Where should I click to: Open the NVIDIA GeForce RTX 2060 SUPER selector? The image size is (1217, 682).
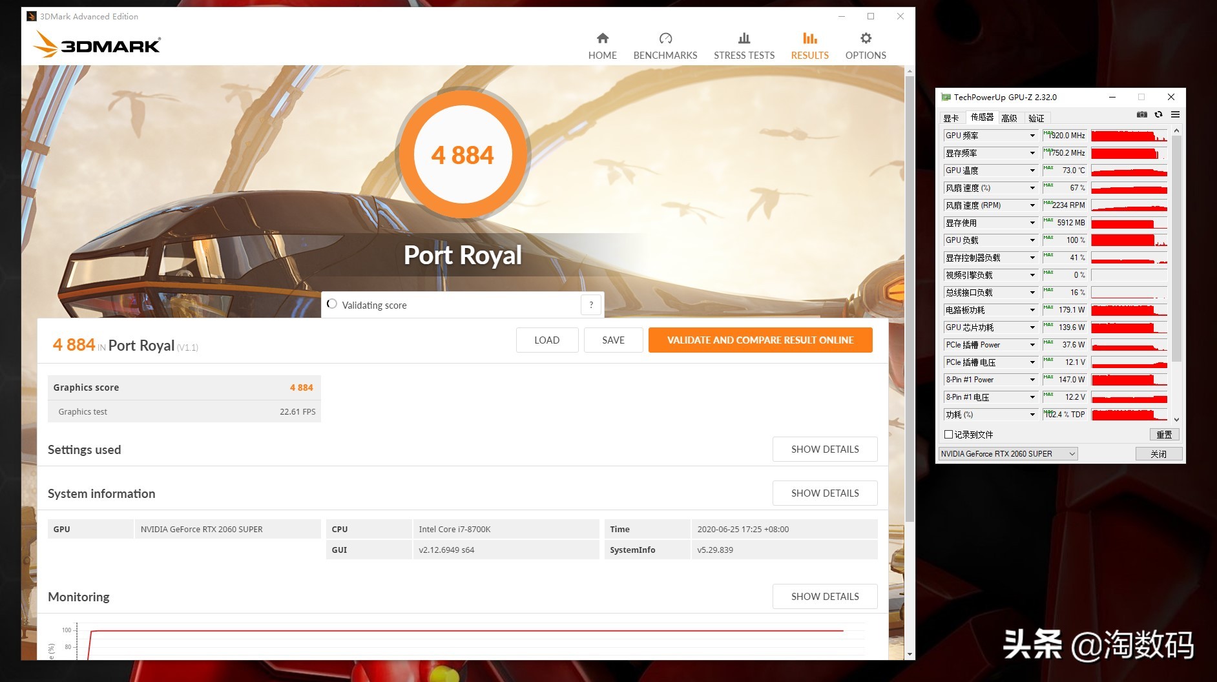pyautogui.click(x=1008, y=454)
